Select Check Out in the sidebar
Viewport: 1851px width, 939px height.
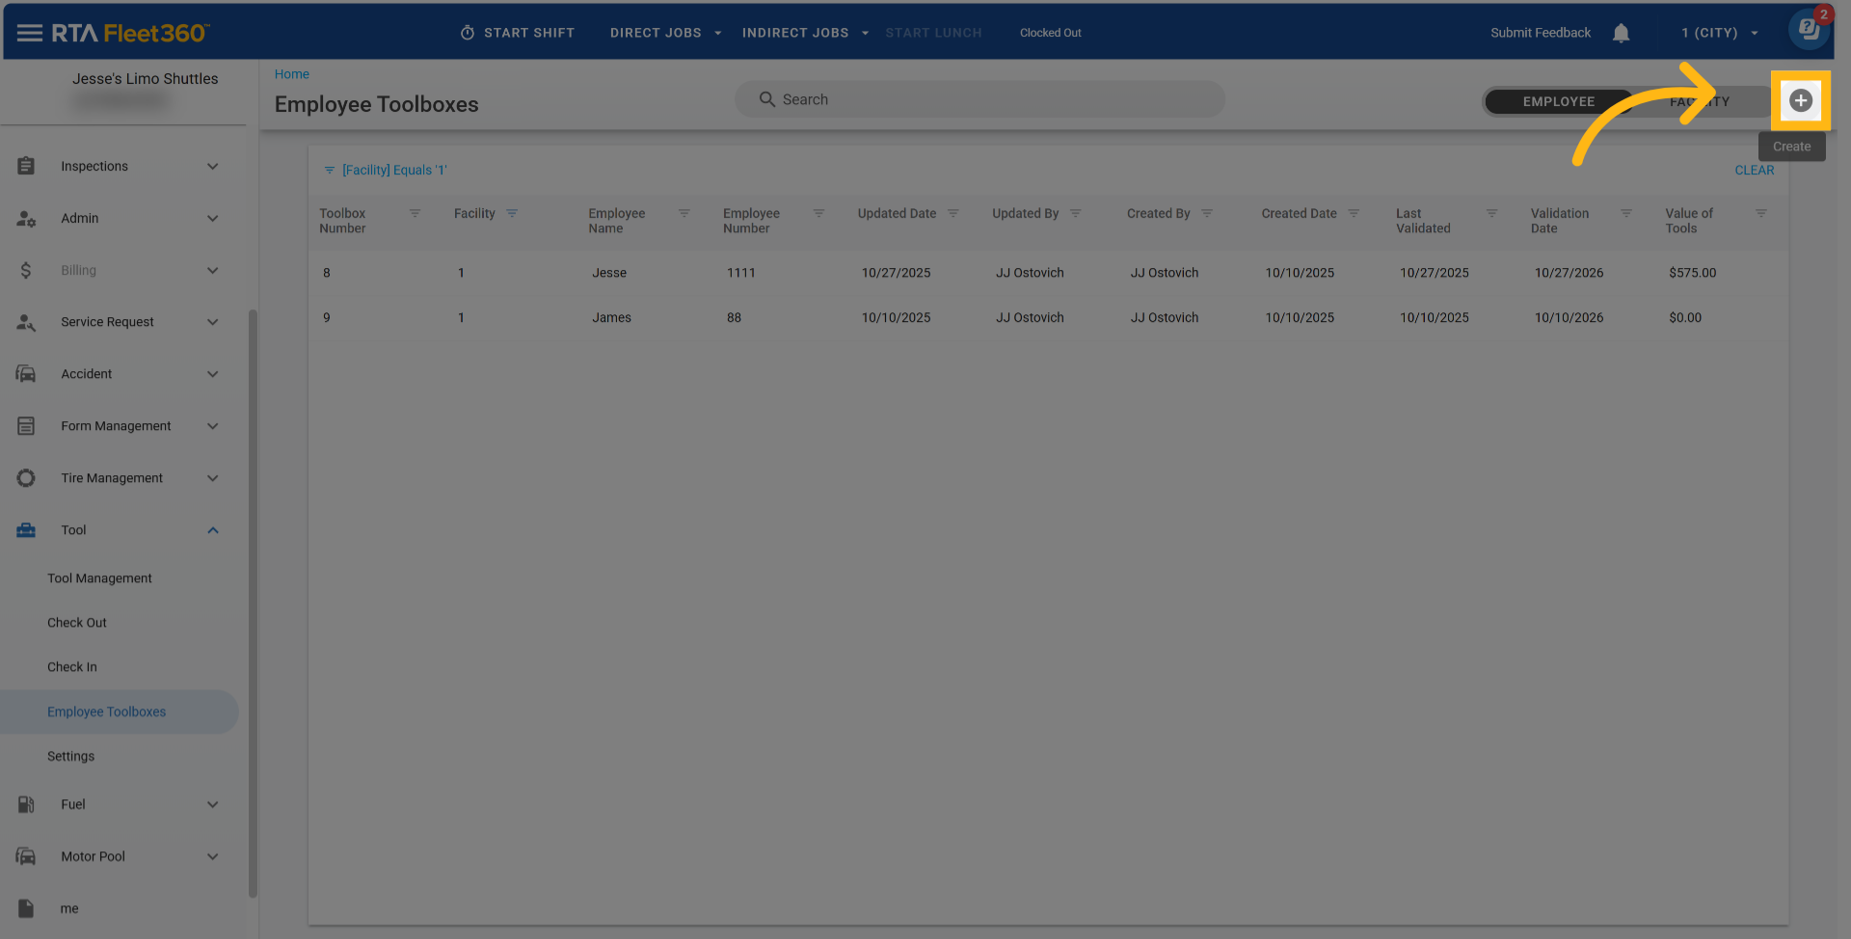[x=77, y=623]
